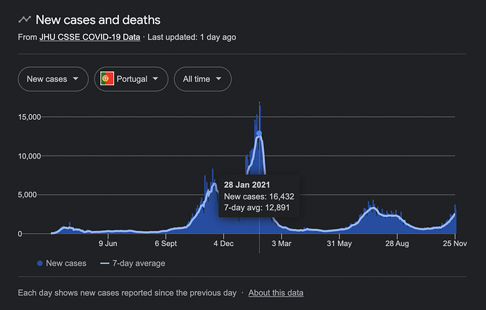Open the Portugal country selector
The image size is (486, 310).
point(131,79)
